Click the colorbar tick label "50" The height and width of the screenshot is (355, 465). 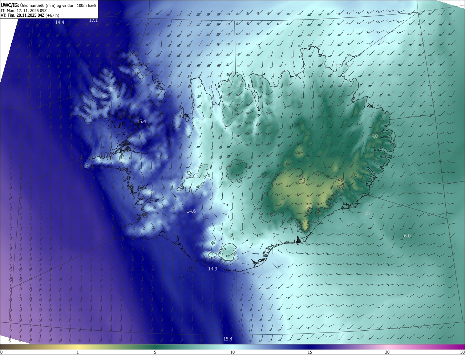coord(462,352)
